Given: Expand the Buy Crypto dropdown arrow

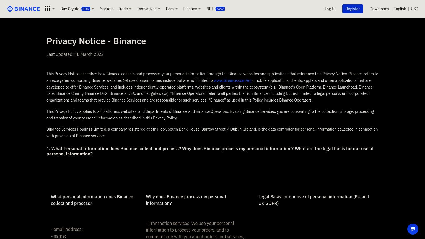Looking at the screenshot, I should [93, 9].
